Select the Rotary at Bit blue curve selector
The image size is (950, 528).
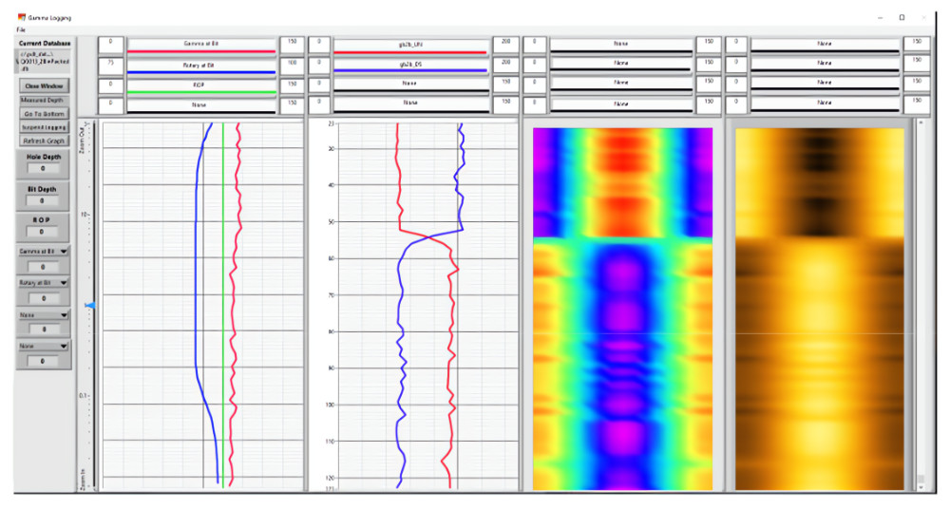pyautogui.click(x=201, y=66)
